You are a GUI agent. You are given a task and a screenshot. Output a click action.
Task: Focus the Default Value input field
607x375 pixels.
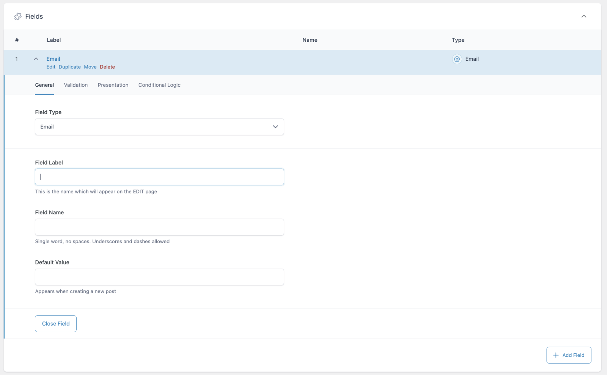(x=159, y=277)
